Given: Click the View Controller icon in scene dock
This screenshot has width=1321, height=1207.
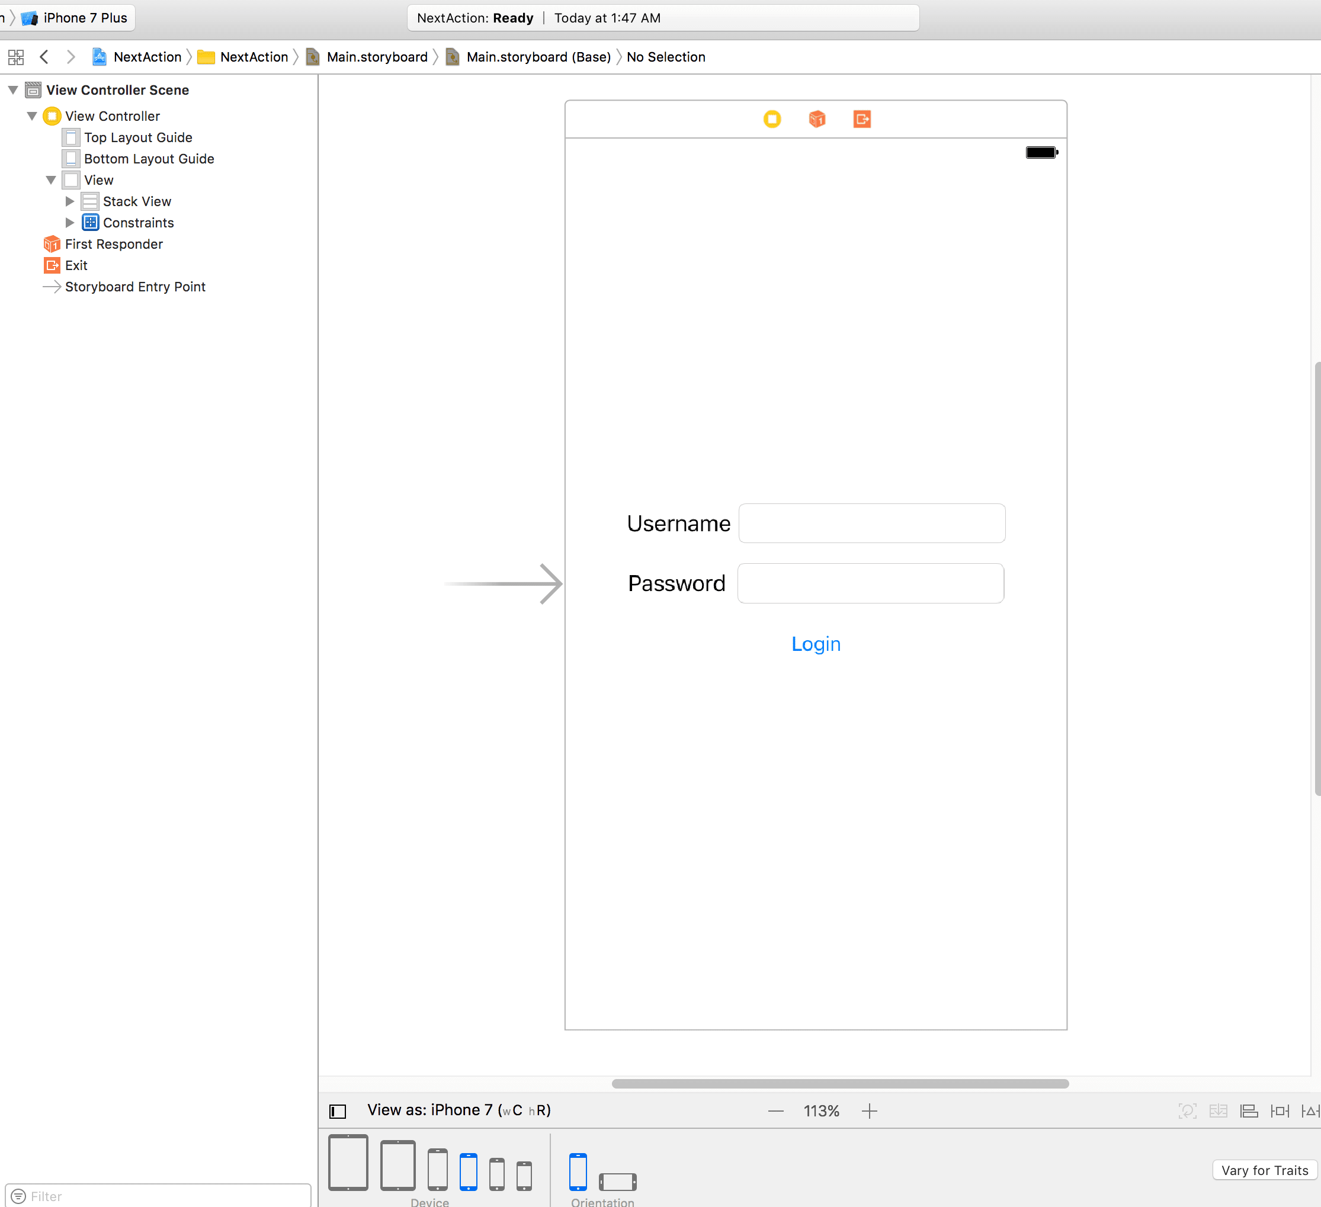Looking at the screenshot, I should [772, 119].
